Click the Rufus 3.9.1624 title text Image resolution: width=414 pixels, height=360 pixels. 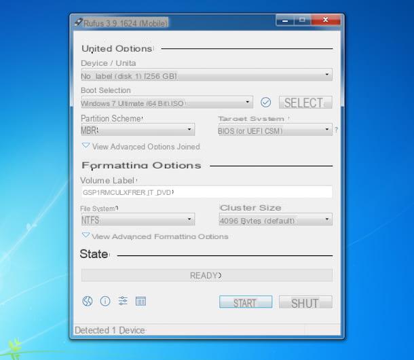point(126,23)
